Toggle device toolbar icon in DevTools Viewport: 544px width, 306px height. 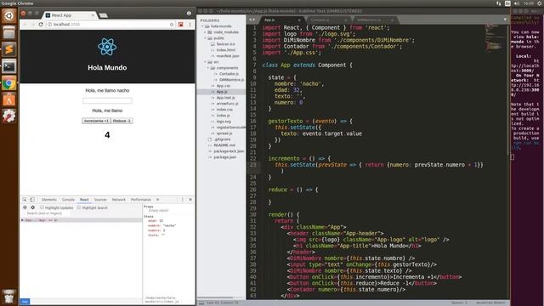[x=32, y=200]
